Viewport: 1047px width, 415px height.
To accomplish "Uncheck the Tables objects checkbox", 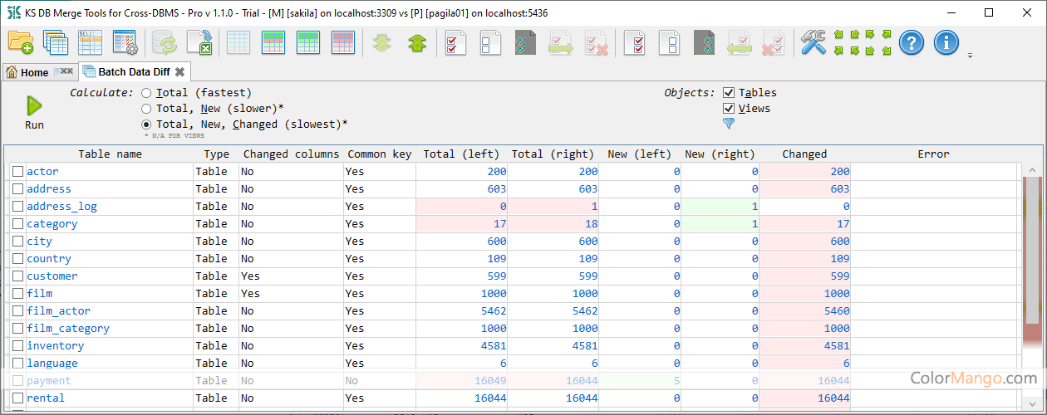I will (x=729, y=93).
